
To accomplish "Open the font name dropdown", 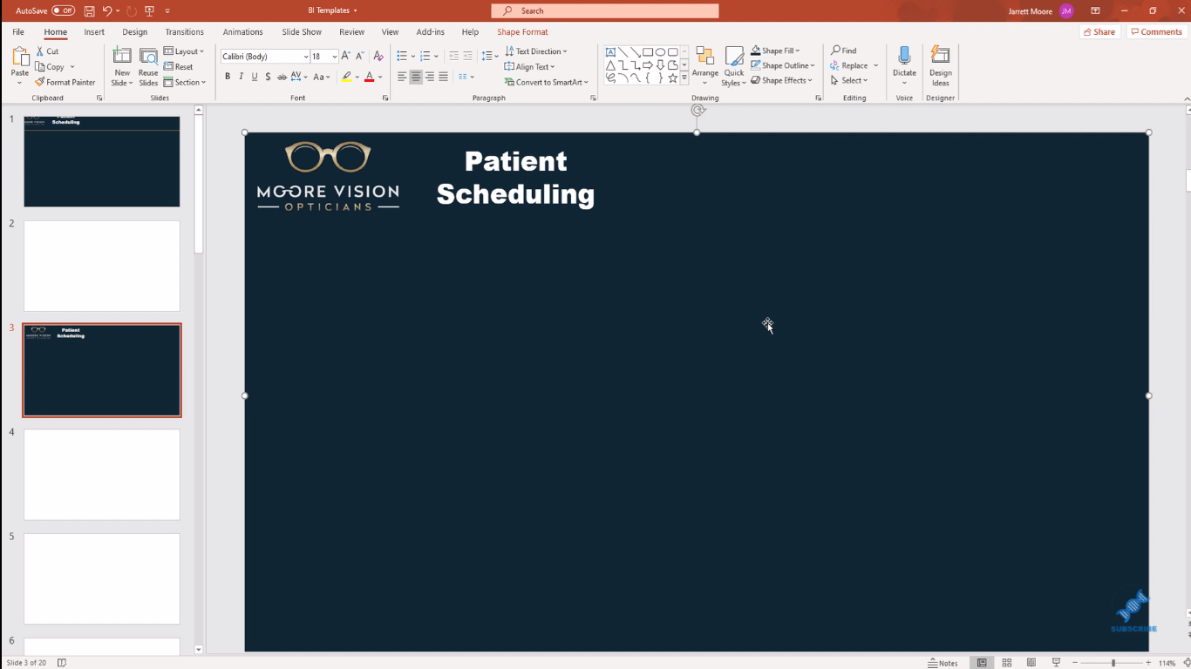I will (x=306, y=57).
